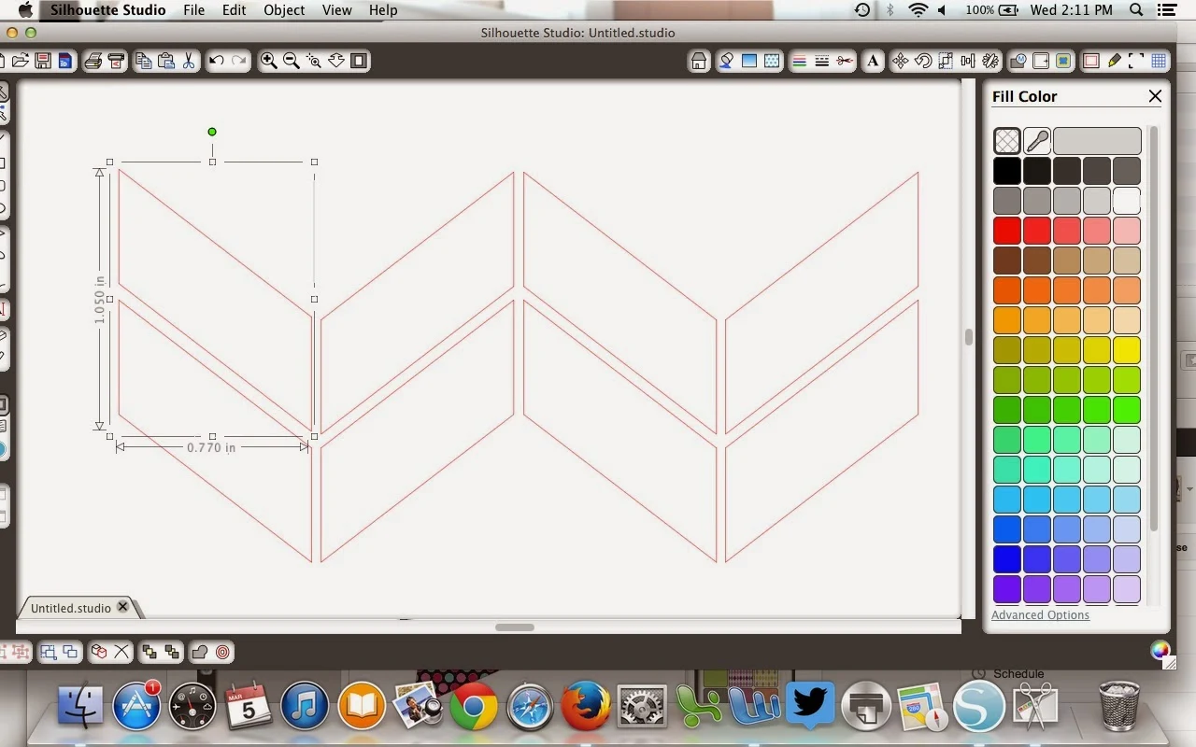Activate the fill color eyedropper picker
This screenshot has width=1196, height=747.
pos(1037,141)
